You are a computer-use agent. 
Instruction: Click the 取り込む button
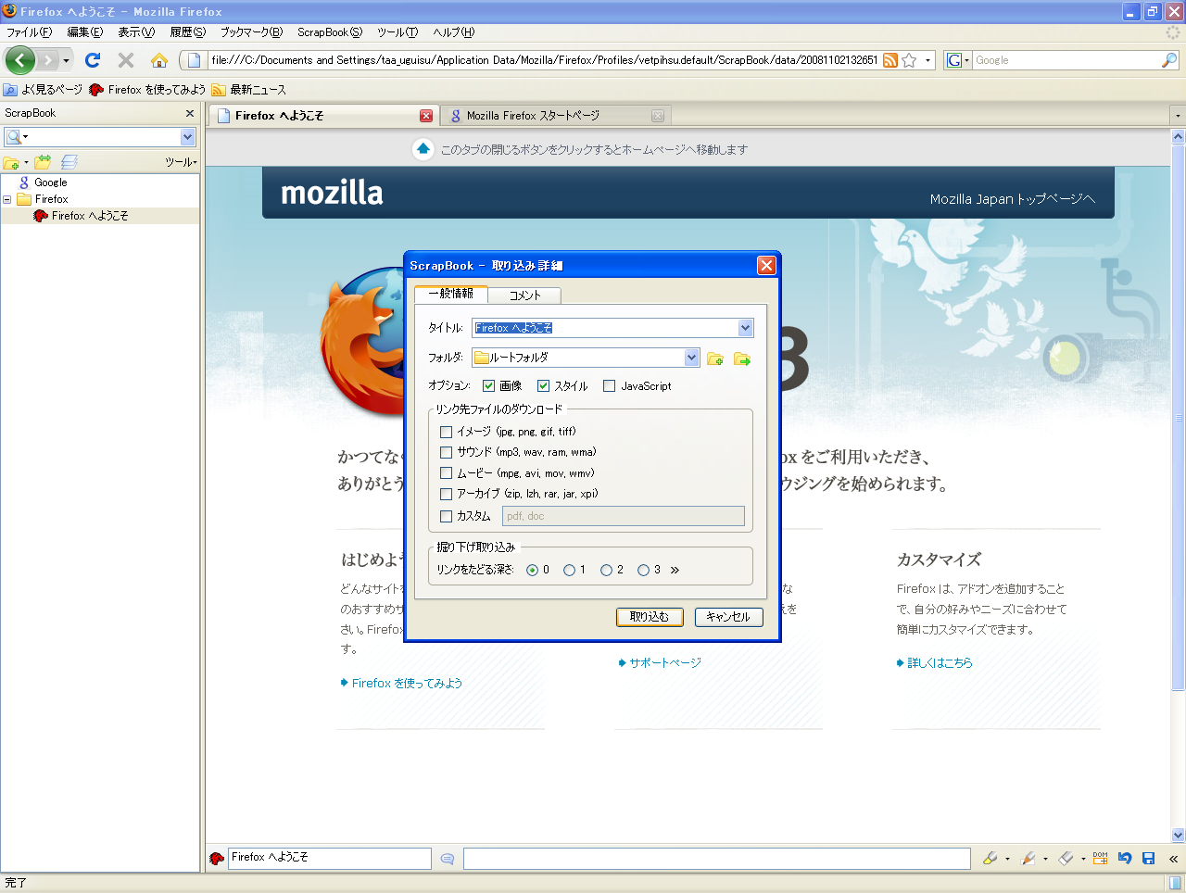(650, 617)
